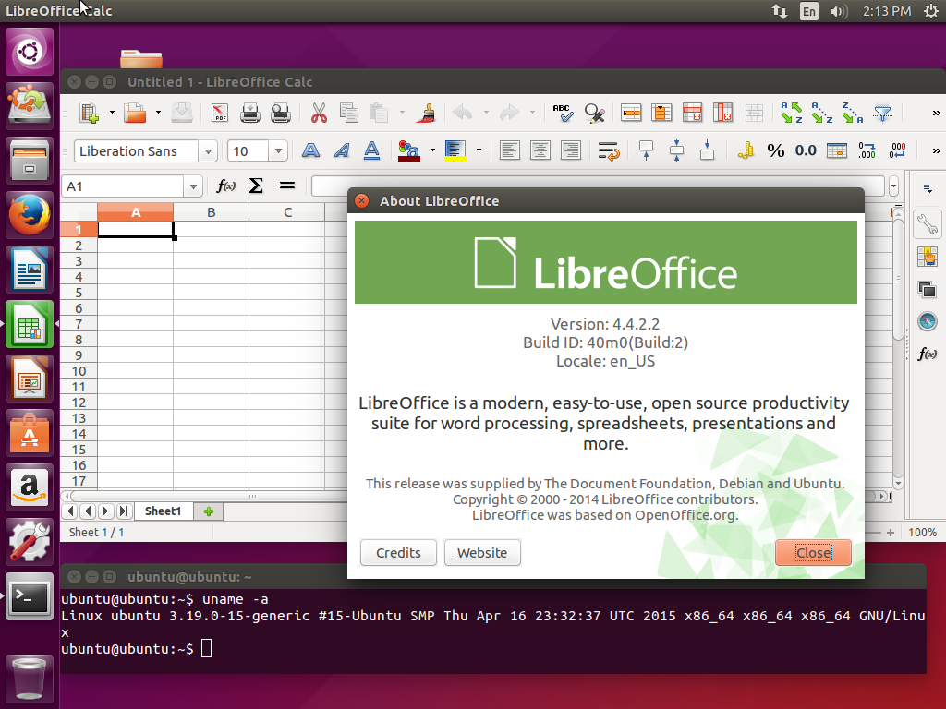Expand the font size 10 dropdown
The image size is (946, 709).
pyautogui.click(x=278, y=151)
